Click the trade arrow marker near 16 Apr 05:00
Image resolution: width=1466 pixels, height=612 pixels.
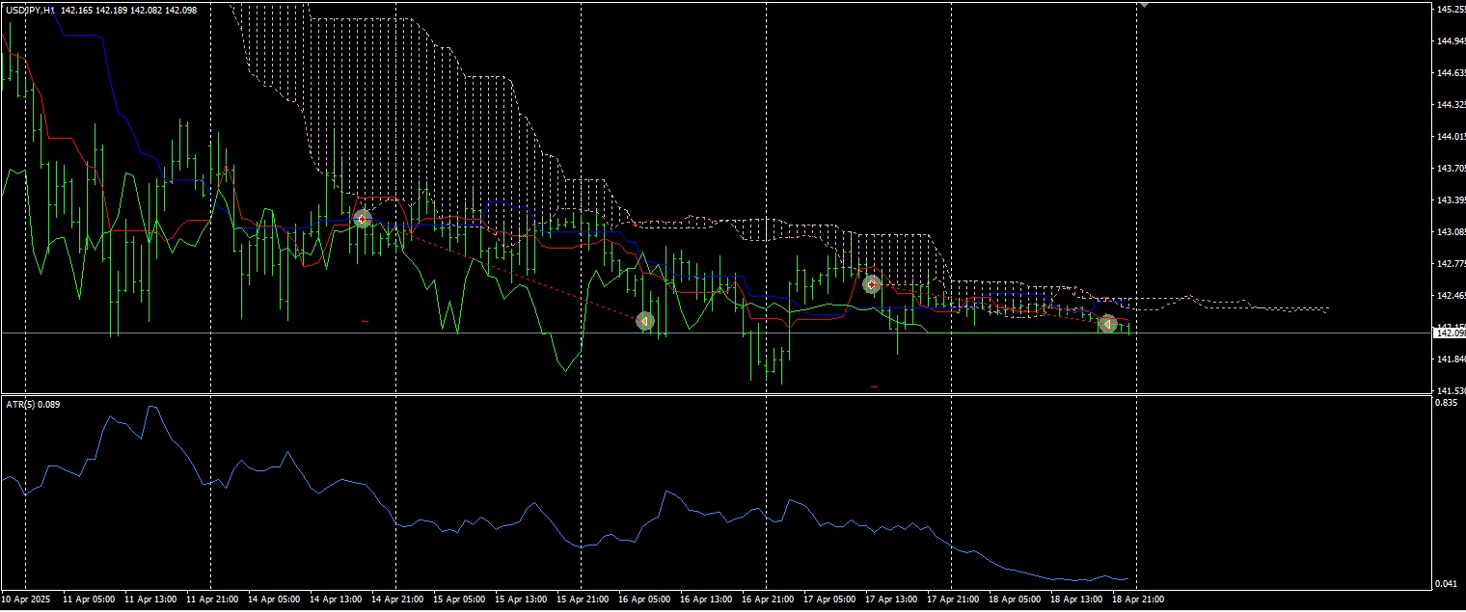(x=645, y=321)
